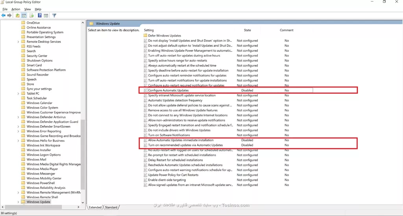Select the Windows PowerShell folder
Screen dimensions: 403x216
point(41,183)
